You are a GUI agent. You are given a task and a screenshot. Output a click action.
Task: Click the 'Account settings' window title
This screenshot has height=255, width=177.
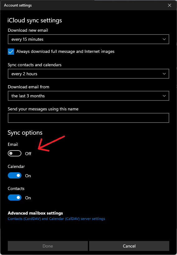(x=18, y=5)
